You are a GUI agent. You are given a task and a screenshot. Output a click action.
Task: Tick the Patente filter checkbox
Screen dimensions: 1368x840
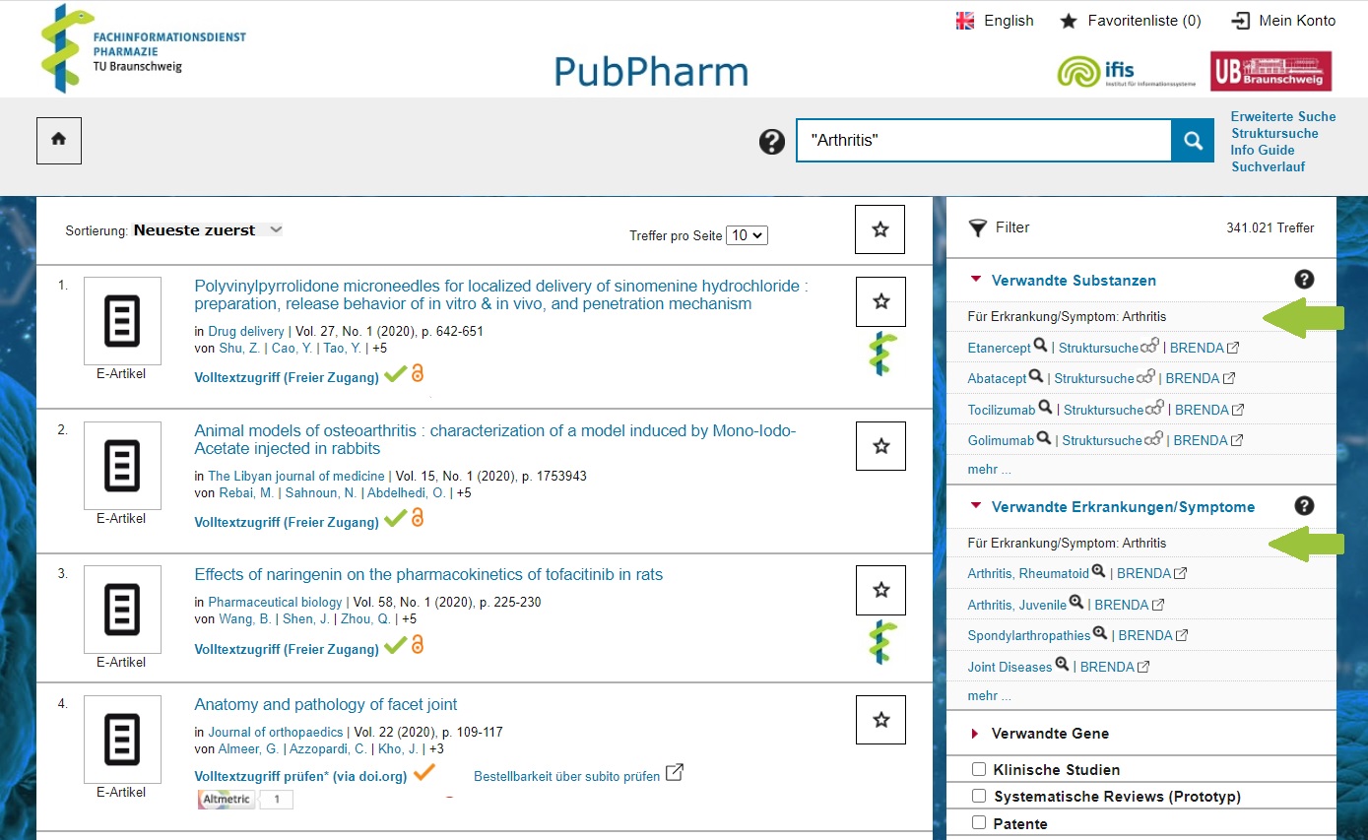pyautogui.click(x=979, y=823)
